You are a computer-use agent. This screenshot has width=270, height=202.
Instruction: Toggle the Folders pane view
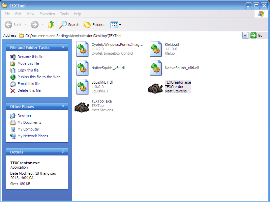(94, 25)
